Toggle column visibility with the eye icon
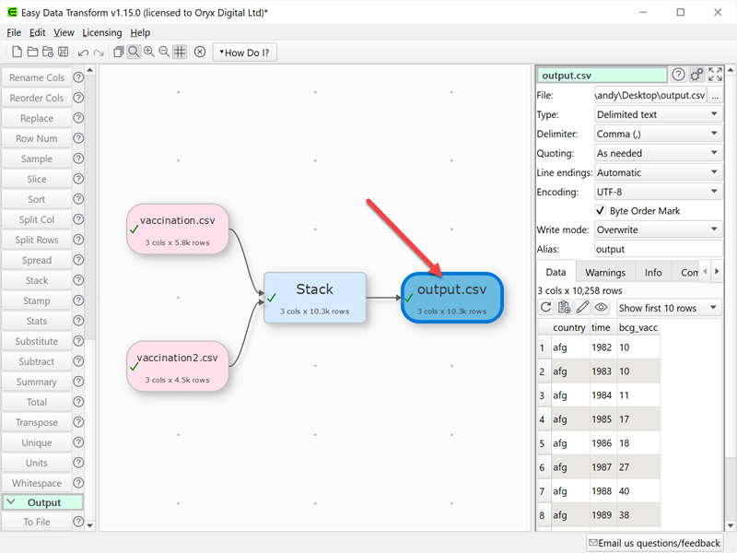Screen dimensions: 737x553 click(602, 308)
